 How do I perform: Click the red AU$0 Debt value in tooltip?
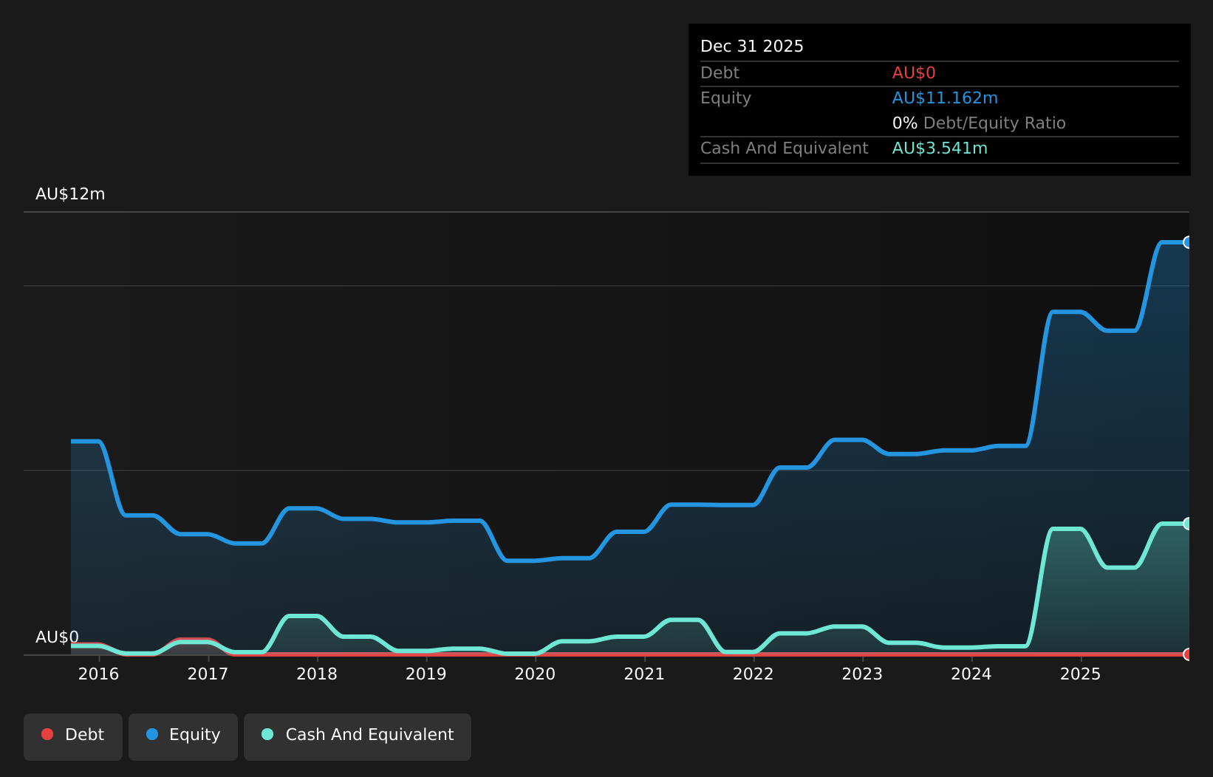pos(914,73)
